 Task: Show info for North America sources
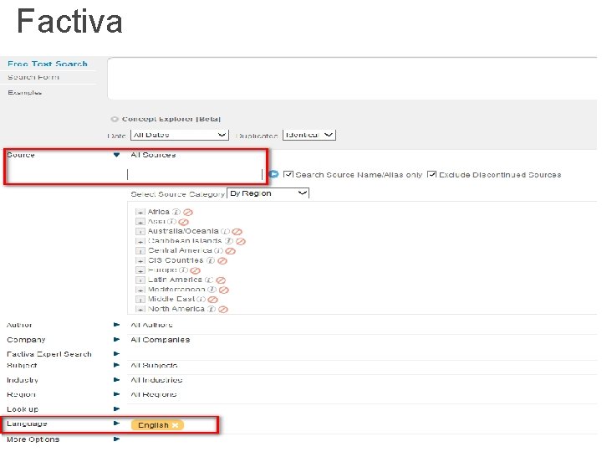coord(212,309)
